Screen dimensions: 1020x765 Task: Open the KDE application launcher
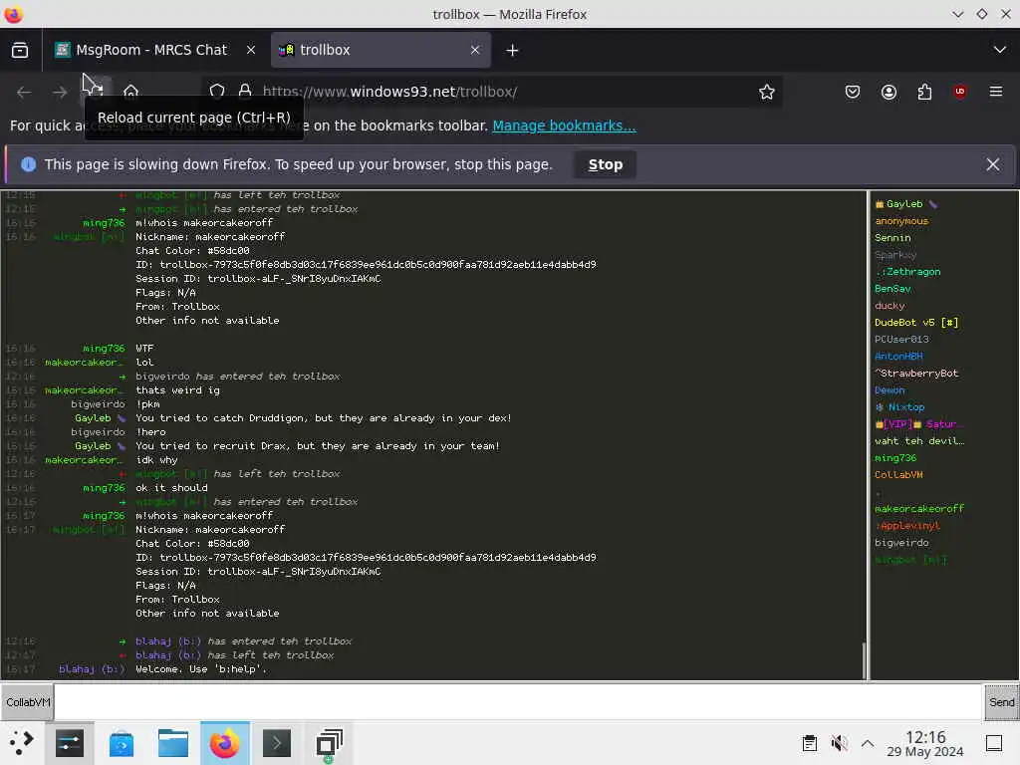(x=22, y=743)
